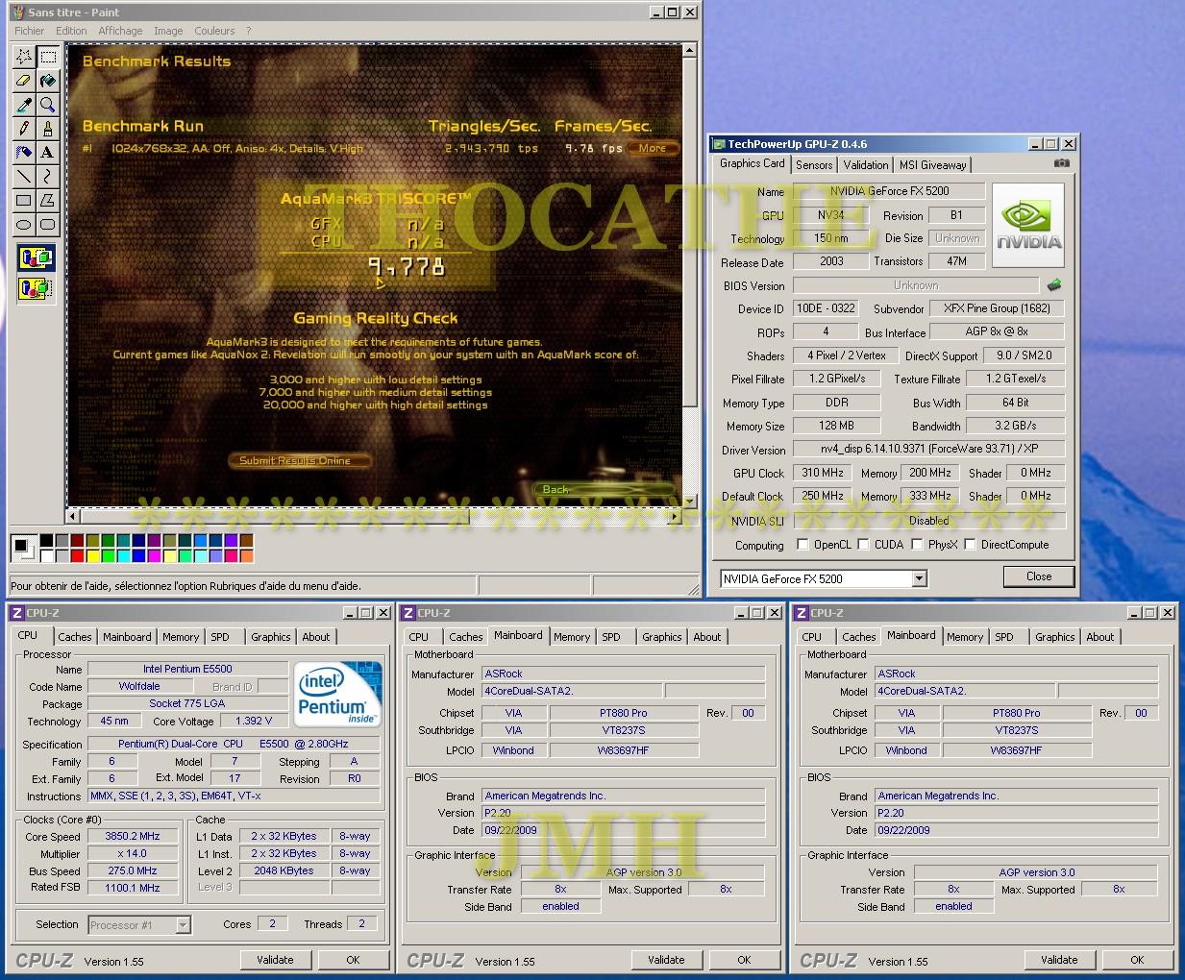
Task: Click Validate in the CPU-Z processor window
Action: (x=275, y=960)
